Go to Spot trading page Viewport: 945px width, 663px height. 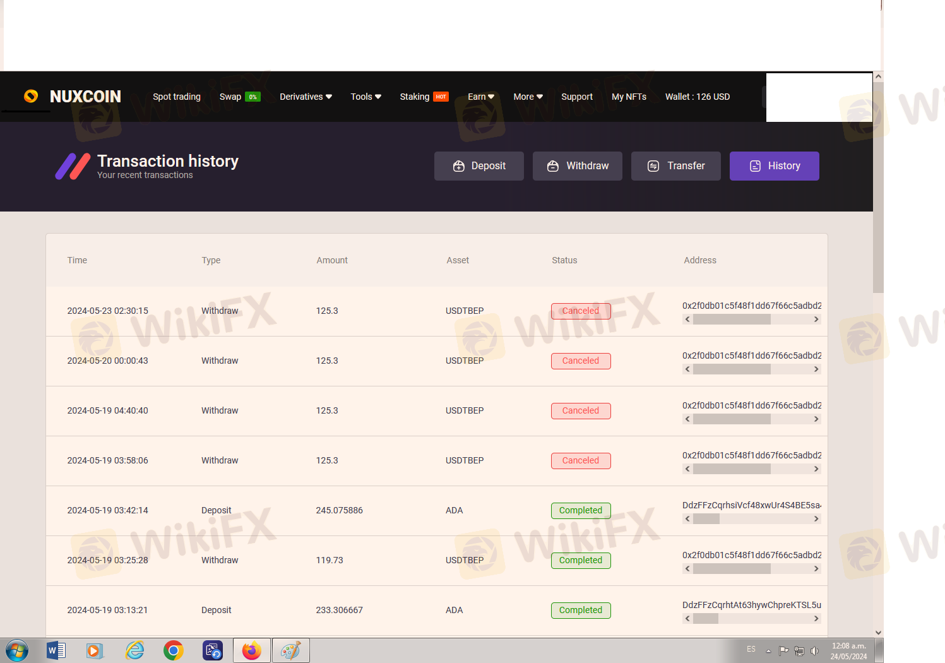coord(177,97)
